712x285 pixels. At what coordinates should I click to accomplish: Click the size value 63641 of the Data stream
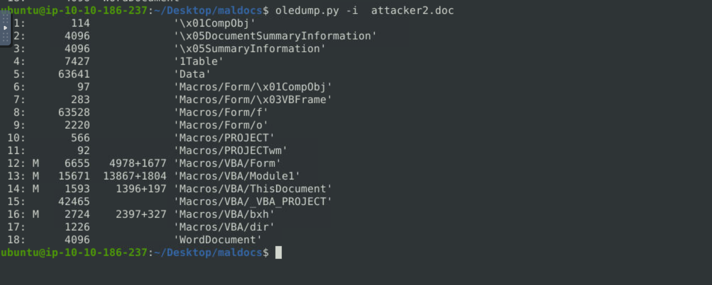[x=74, y=74]
